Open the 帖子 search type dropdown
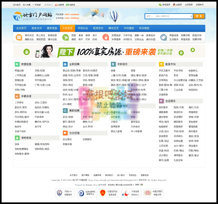218x204 pixels. coord(150,16)
